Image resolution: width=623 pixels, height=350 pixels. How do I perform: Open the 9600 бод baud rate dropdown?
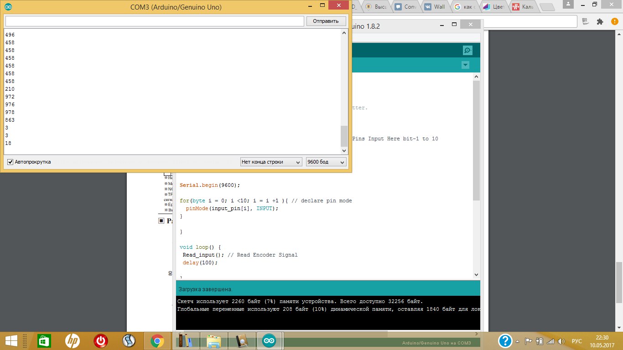326,162
